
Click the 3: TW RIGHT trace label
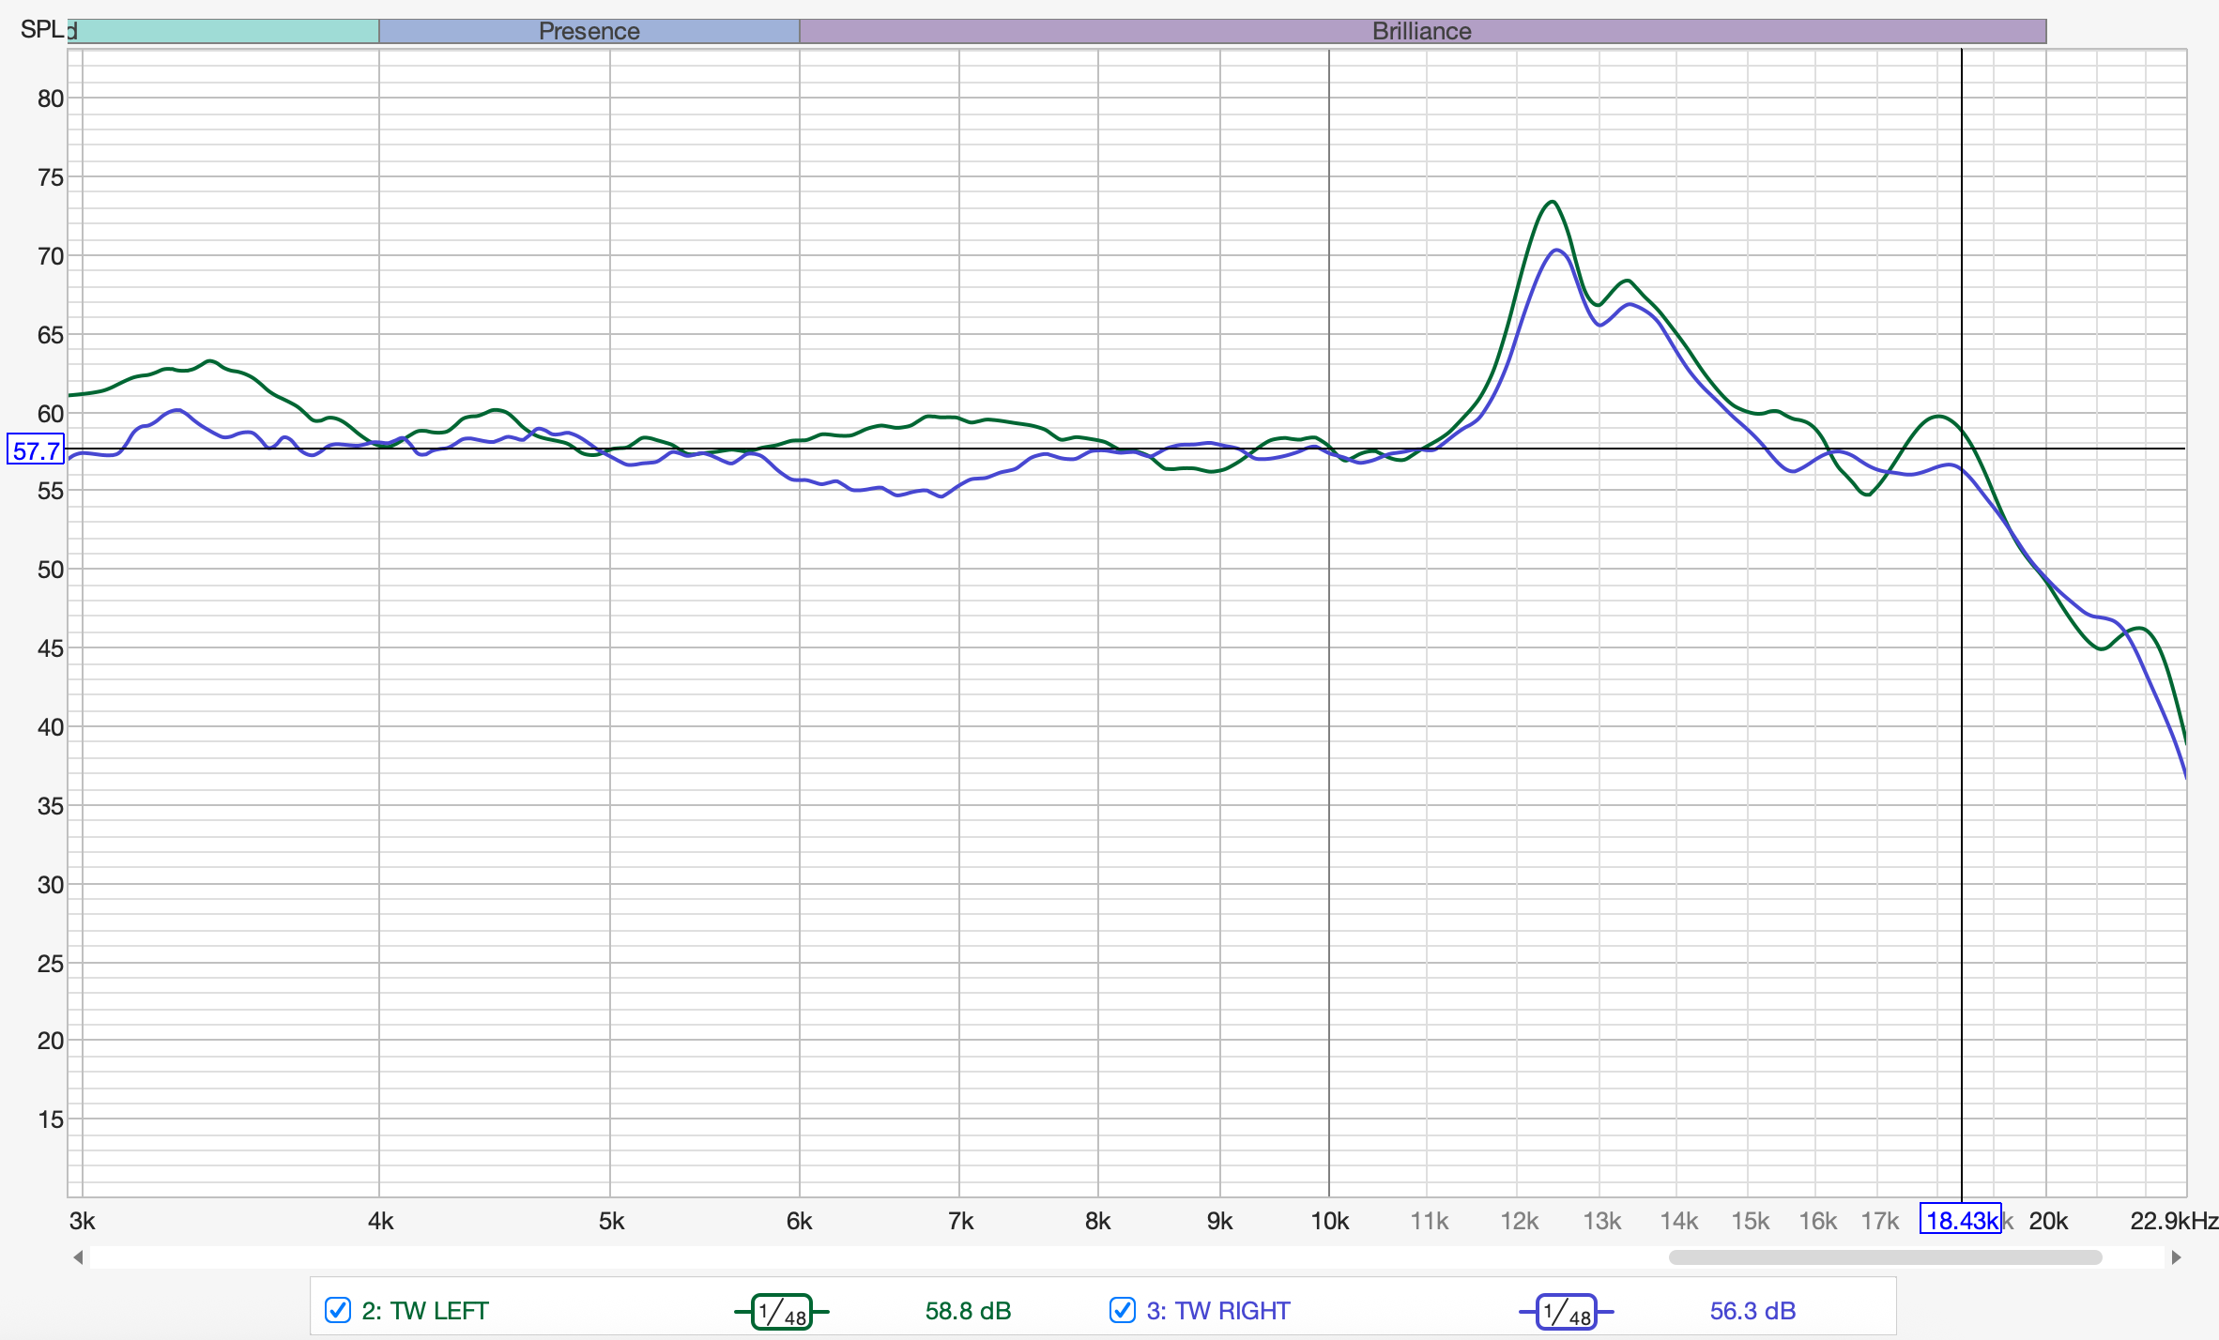1217,1311
